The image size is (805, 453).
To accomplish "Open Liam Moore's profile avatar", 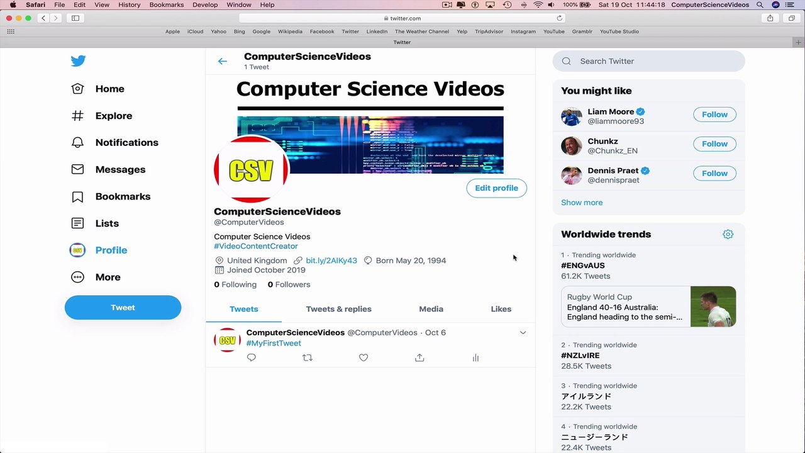I will point(572,116).
